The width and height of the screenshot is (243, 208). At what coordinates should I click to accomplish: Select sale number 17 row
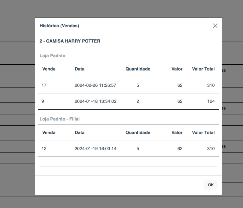pyautogui.click(x=44, y=85)
